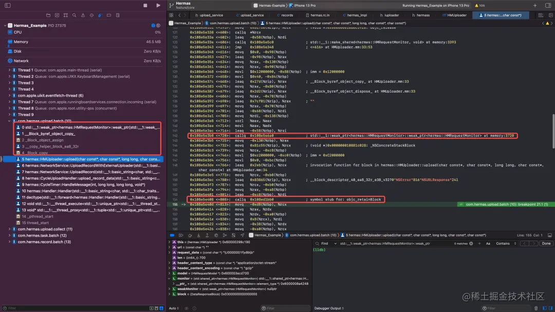Open environment overrides icon

click(x=234, y=235)
